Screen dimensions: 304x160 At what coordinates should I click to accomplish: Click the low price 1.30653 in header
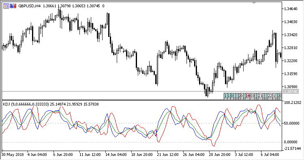click(79, 6)
